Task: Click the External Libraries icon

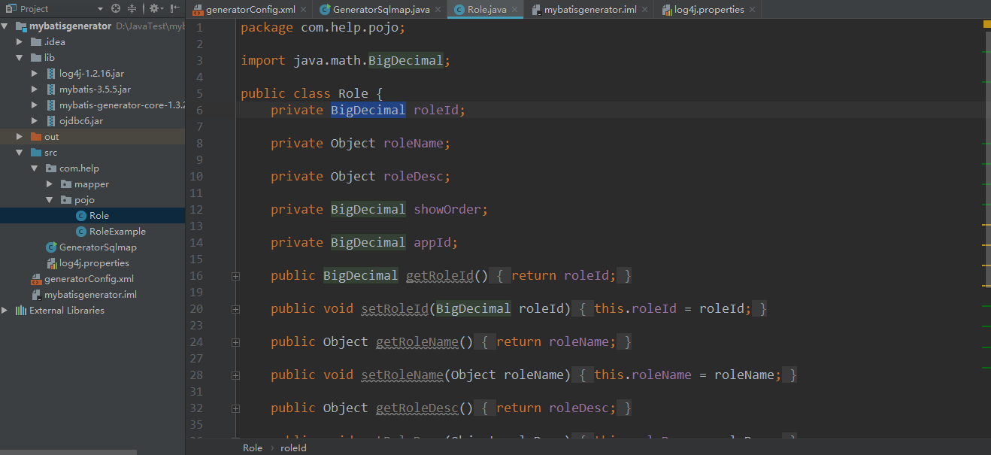Action: click(20, 311)
